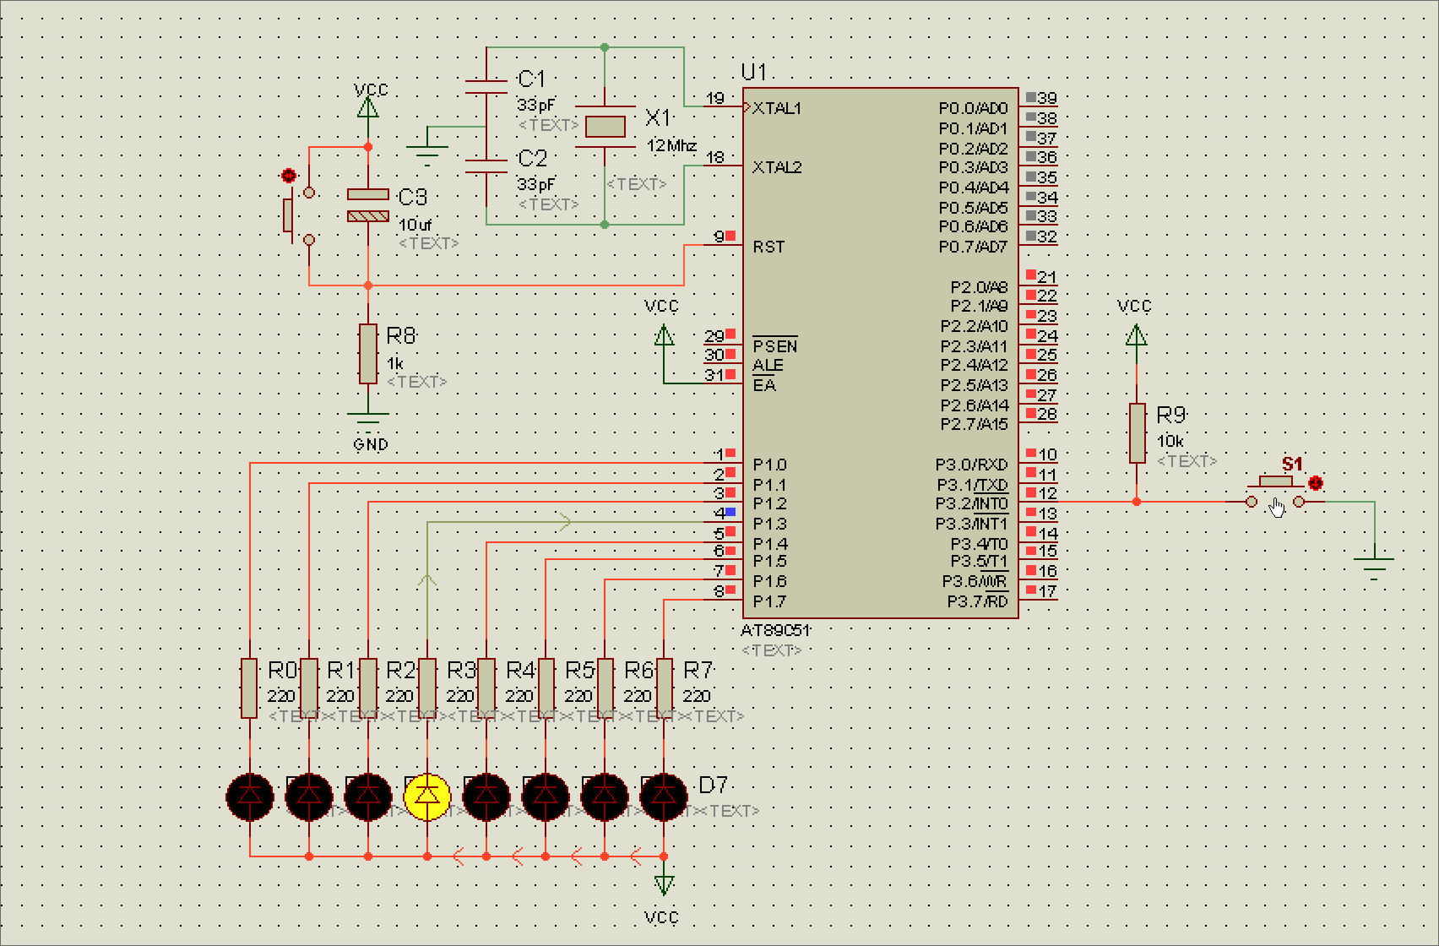
Task: Click the XTAL1 pin label
Action: point(777,108)
